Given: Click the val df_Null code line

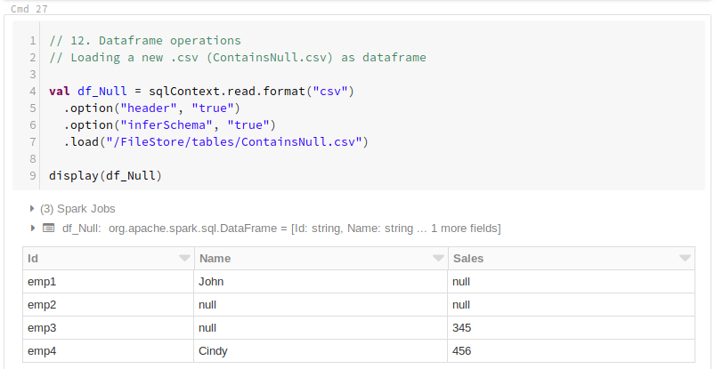Looking at the screenshot, I should coord(201,91).
